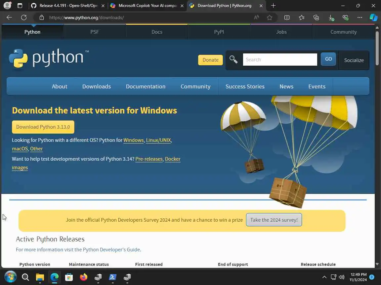Open a new tab with plus
The image size is (381, 285).
274,5
